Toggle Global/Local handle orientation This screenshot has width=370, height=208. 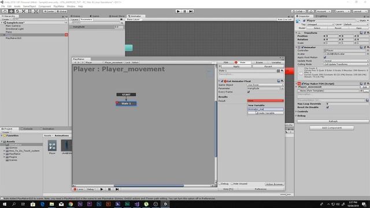coord(61,12)
